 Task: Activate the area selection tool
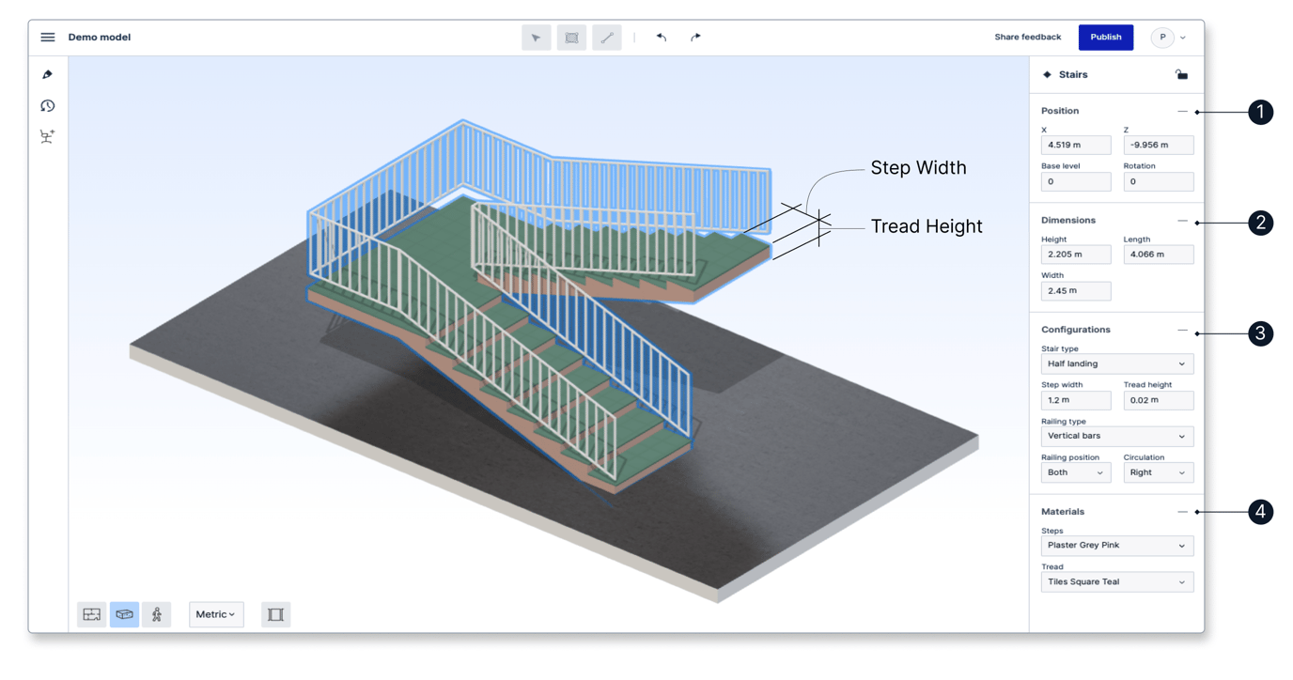pos(571,38)
